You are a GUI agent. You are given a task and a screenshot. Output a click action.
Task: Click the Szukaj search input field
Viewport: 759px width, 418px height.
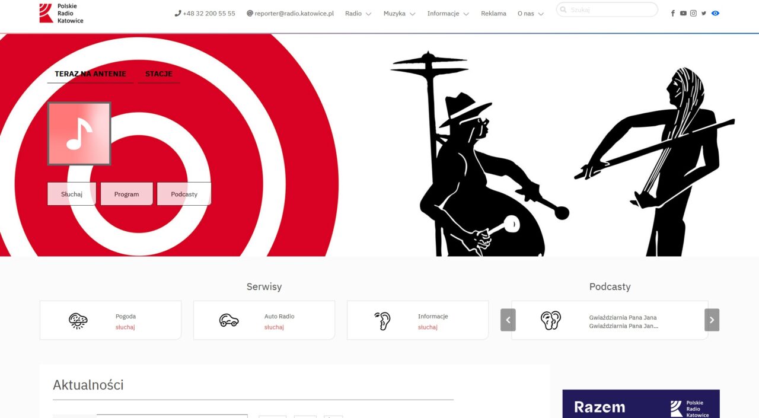(607, 10)
